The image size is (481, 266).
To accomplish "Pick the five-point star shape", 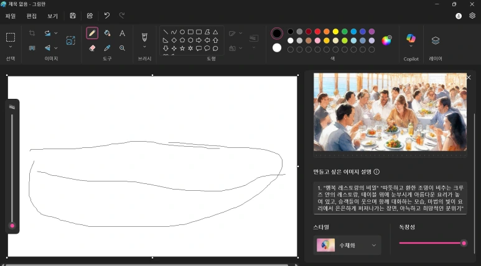I will [x=182, y=48].
